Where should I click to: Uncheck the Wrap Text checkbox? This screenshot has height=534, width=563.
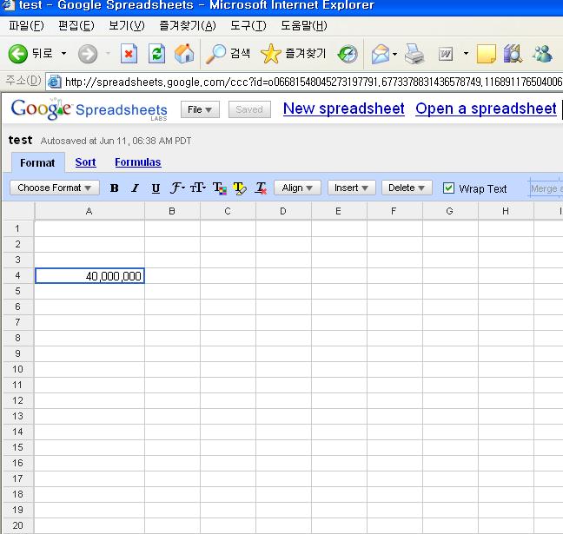(x=448, y=188)
